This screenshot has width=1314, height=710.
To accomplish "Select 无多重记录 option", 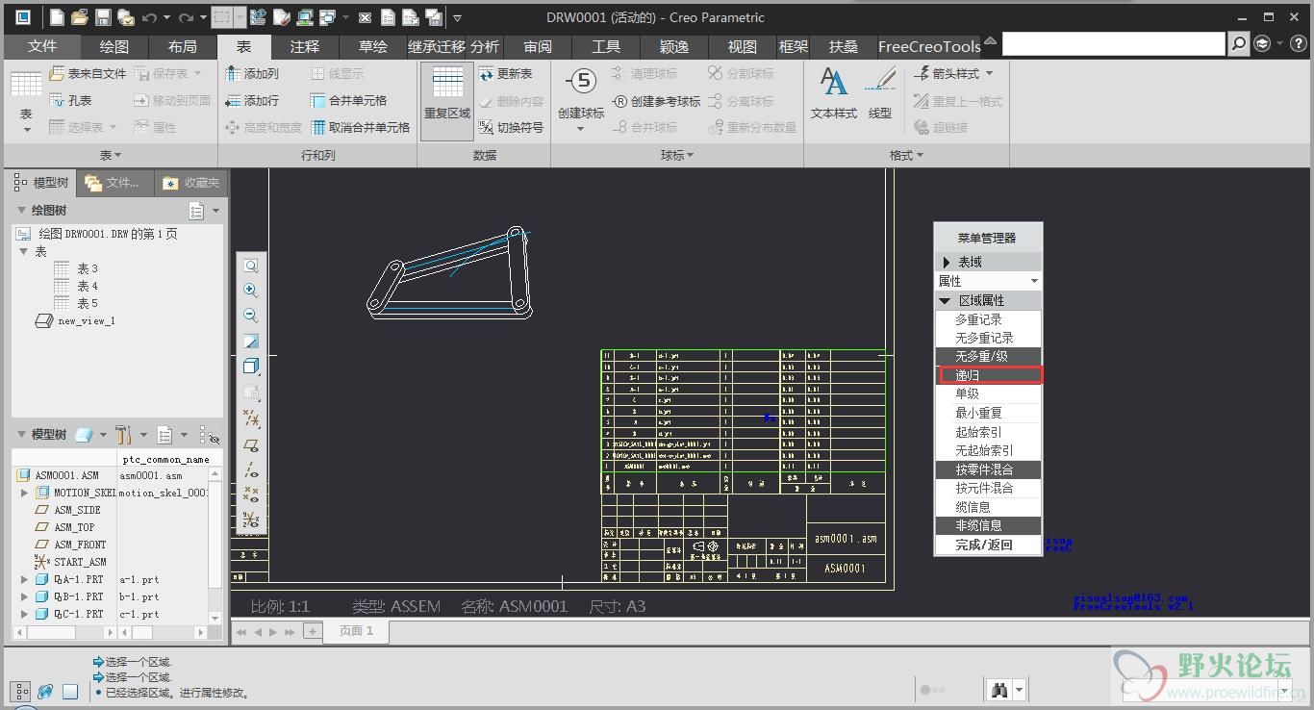I will 988,338.
